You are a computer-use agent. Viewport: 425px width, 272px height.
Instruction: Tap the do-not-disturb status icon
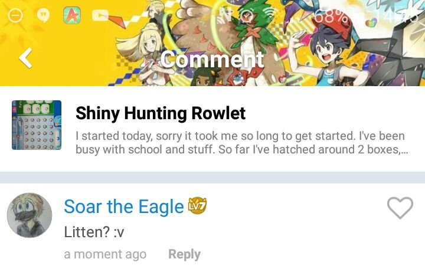pyautogui.click(x=15, y=15)
